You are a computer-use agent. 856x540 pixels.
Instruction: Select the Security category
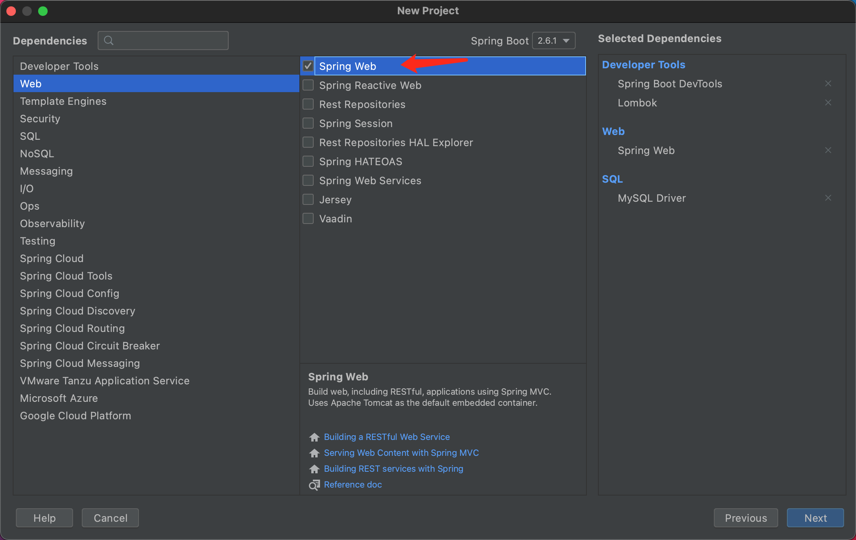(x=40, y=119)
